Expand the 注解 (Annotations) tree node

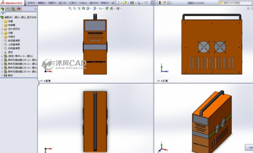[x=2, y=33]
